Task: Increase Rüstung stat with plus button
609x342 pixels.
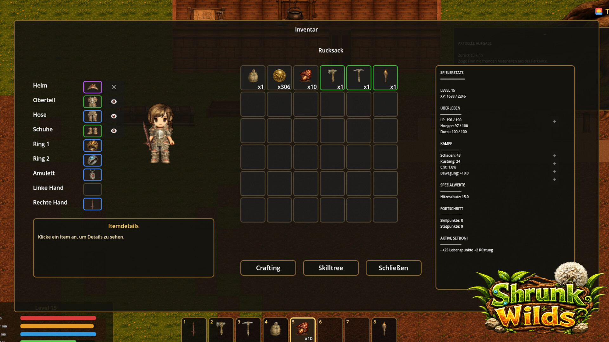Action: click(x=554, y=164)
